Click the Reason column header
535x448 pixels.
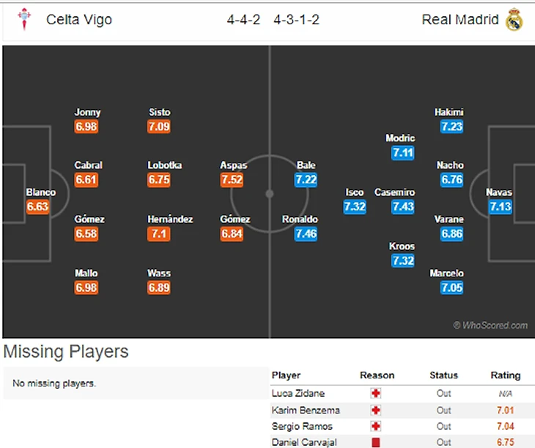click(x=377, y=375)
